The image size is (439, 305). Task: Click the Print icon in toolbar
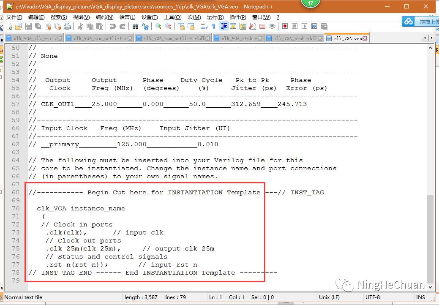point(67,26)
